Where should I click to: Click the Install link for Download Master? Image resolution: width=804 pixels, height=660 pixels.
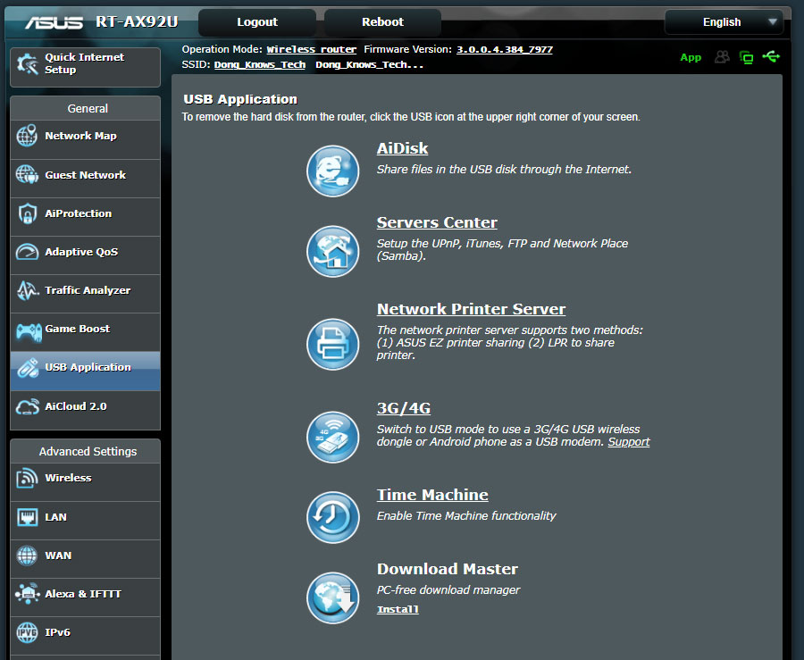click(x=398, y=610)
